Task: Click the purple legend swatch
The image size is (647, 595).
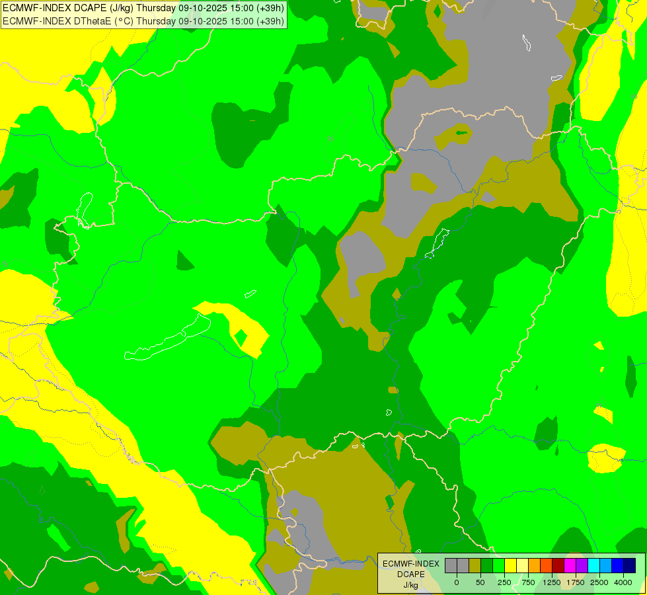Action: pos(582,566)
